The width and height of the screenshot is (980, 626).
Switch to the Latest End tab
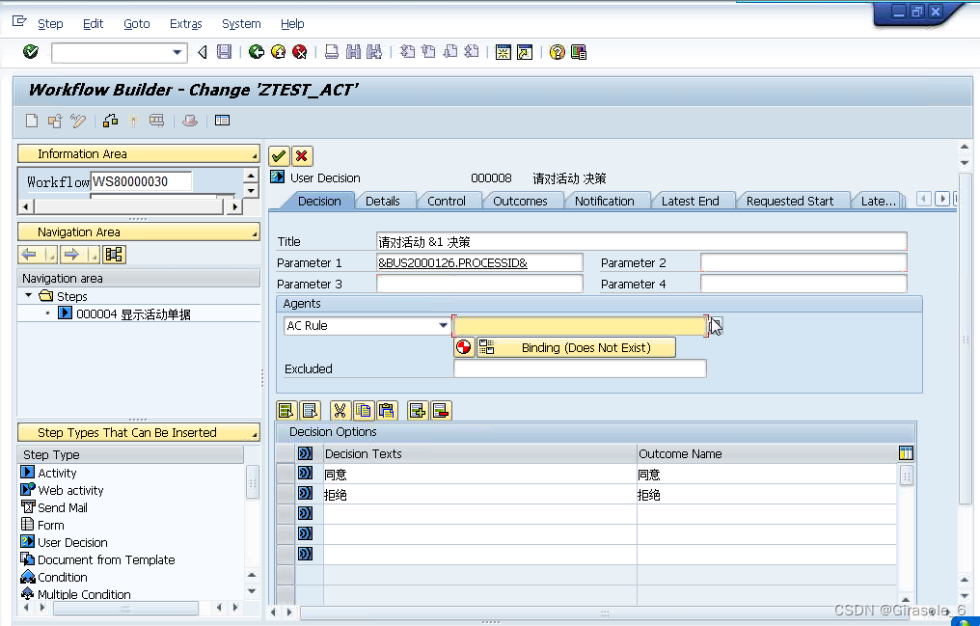point(690,202)
